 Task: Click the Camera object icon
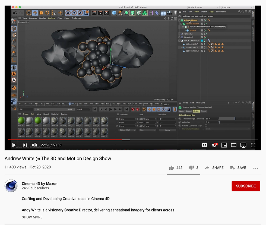coord(169,13)
